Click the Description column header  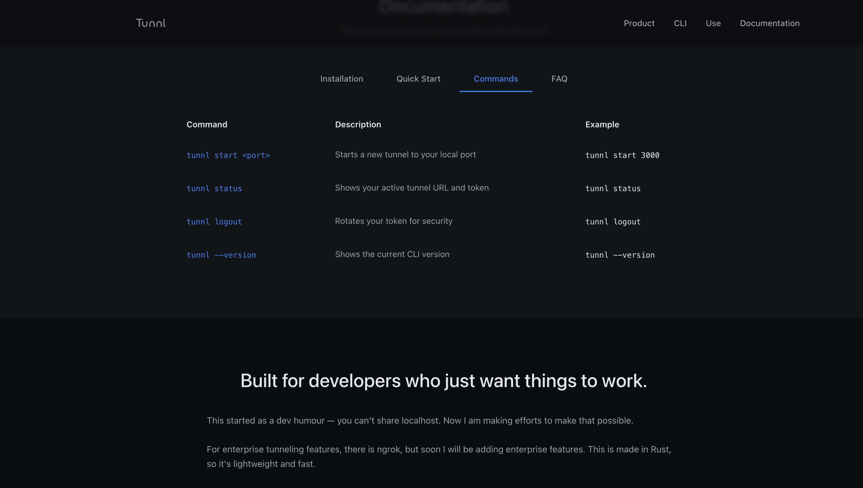click(358, 124)
